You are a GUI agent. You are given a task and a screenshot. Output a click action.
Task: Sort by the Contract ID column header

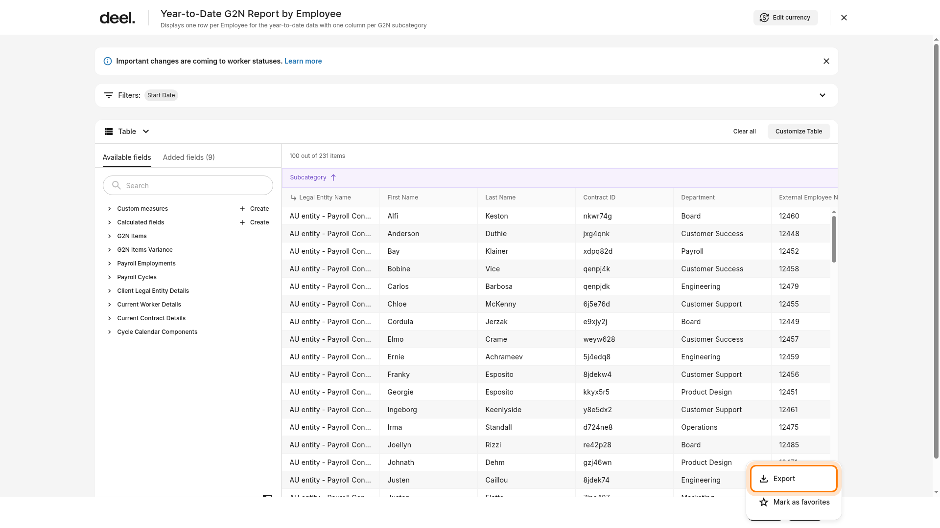coord(625,198)
